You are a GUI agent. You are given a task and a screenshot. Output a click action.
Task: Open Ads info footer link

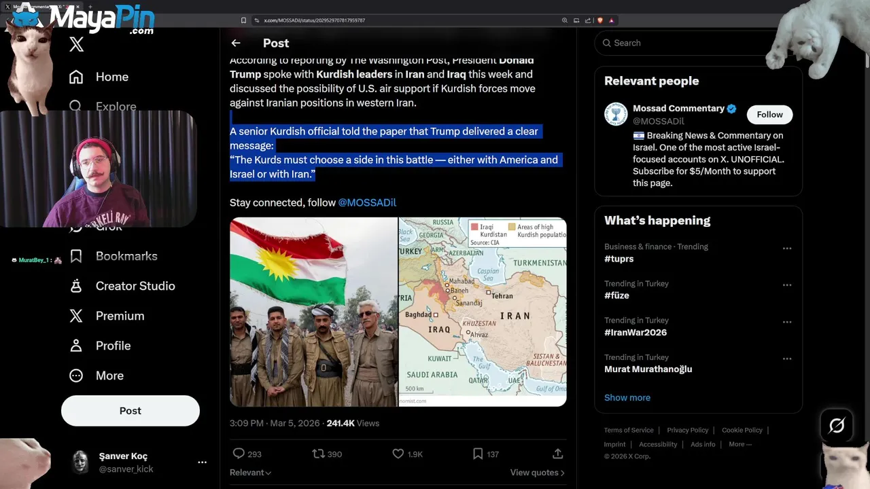click(x=703, y=444)
